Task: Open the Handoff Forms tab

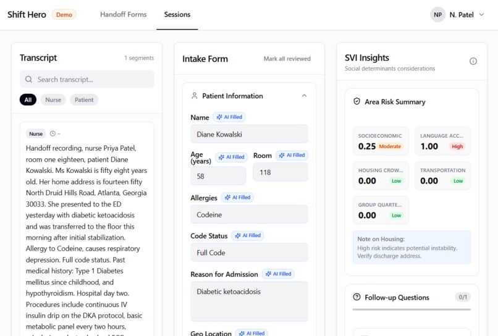Action: point(123,15)
